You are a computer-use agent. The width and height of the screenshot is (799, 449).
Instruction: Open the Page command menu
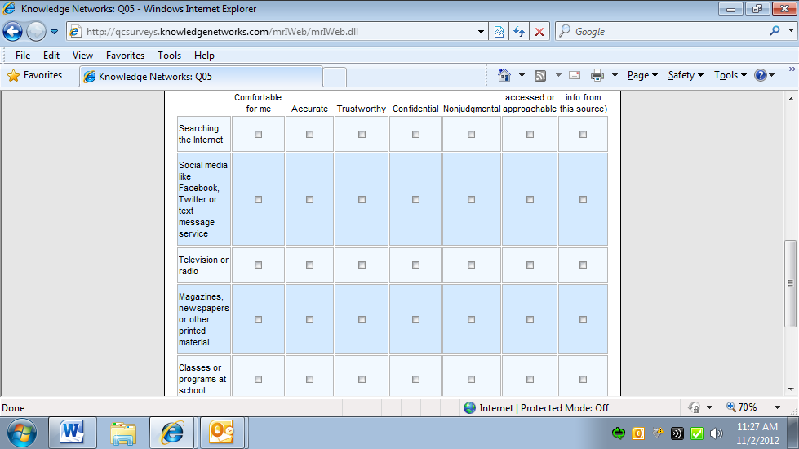(642, 75)
